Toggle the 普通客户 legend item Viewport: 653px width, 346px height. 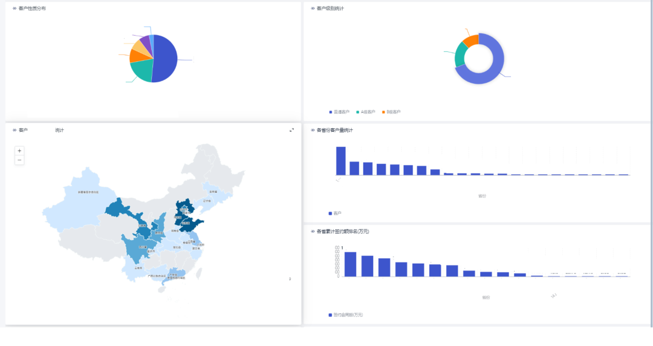point(339,112)
